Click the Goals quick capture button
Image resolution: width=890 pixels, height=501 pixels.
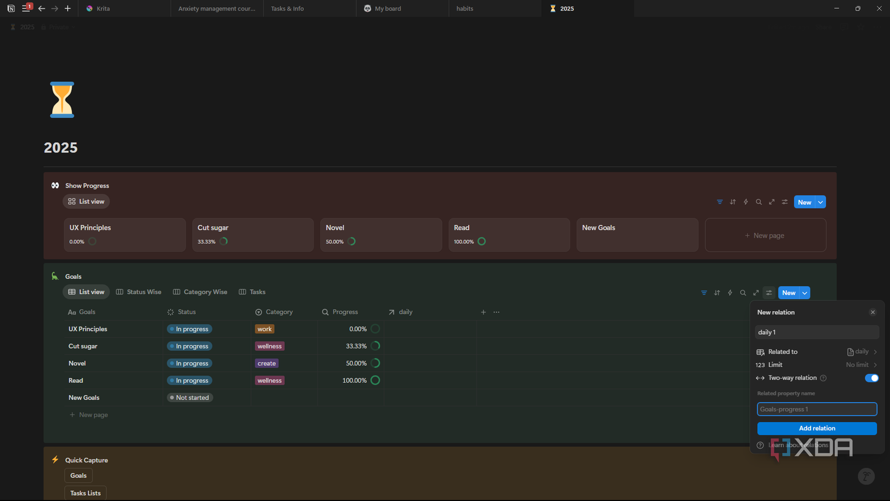coord(78,475)
